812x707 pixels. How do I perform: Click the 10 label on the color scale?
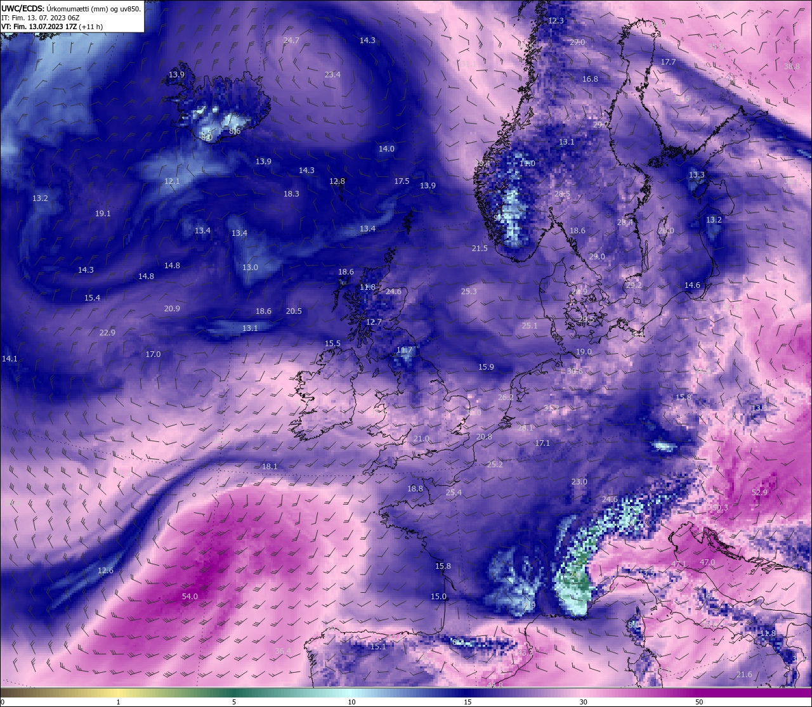(x=351, y=702)
